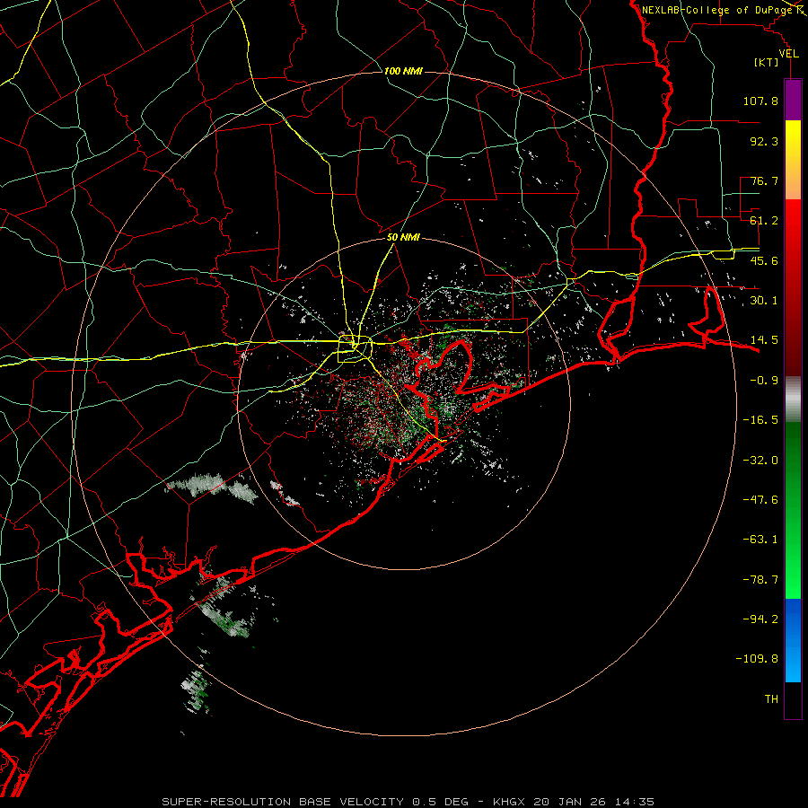Screen dimensions: 808x808
Task: Click the NEXLAB-College of DuPage header text
Action: (716, 10)
